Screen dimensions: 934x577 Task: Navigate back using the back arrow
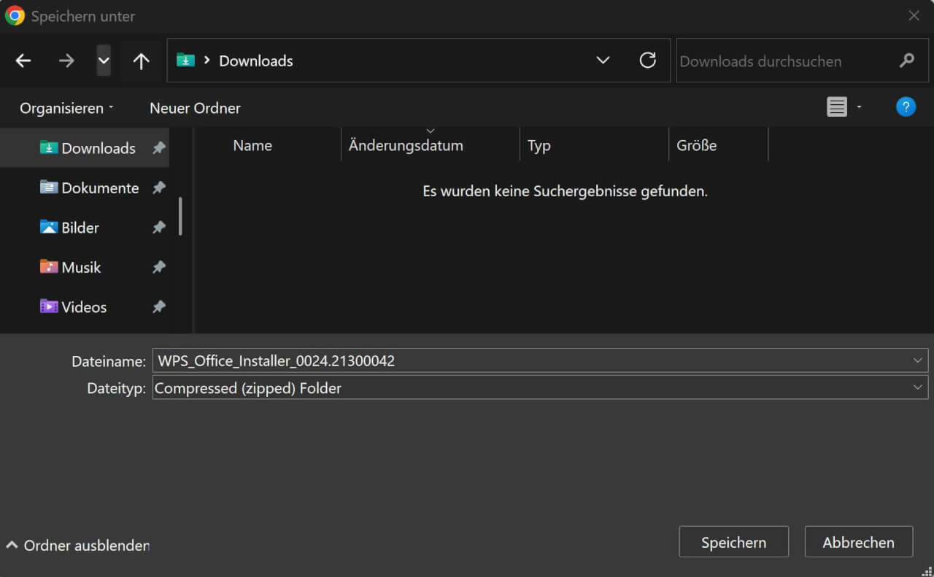tap(23, 61)
